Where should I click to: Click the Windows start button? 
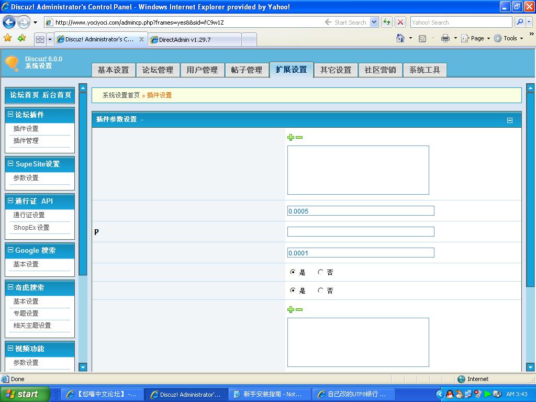click(25, 395)
